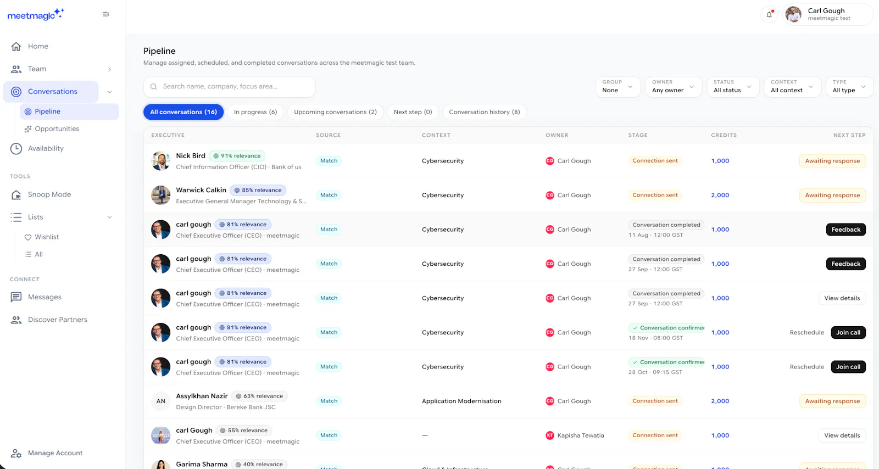Open the Owner filter dropdown
This screenshot has height=469, width=879.
click(674, 87)
